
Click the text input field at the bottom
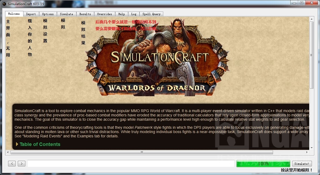131,163
